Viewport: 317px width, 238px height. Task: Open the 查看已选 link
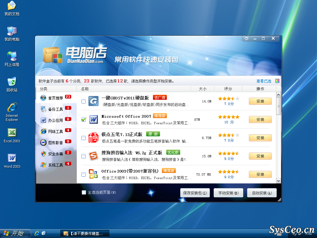tap(264, 81)
